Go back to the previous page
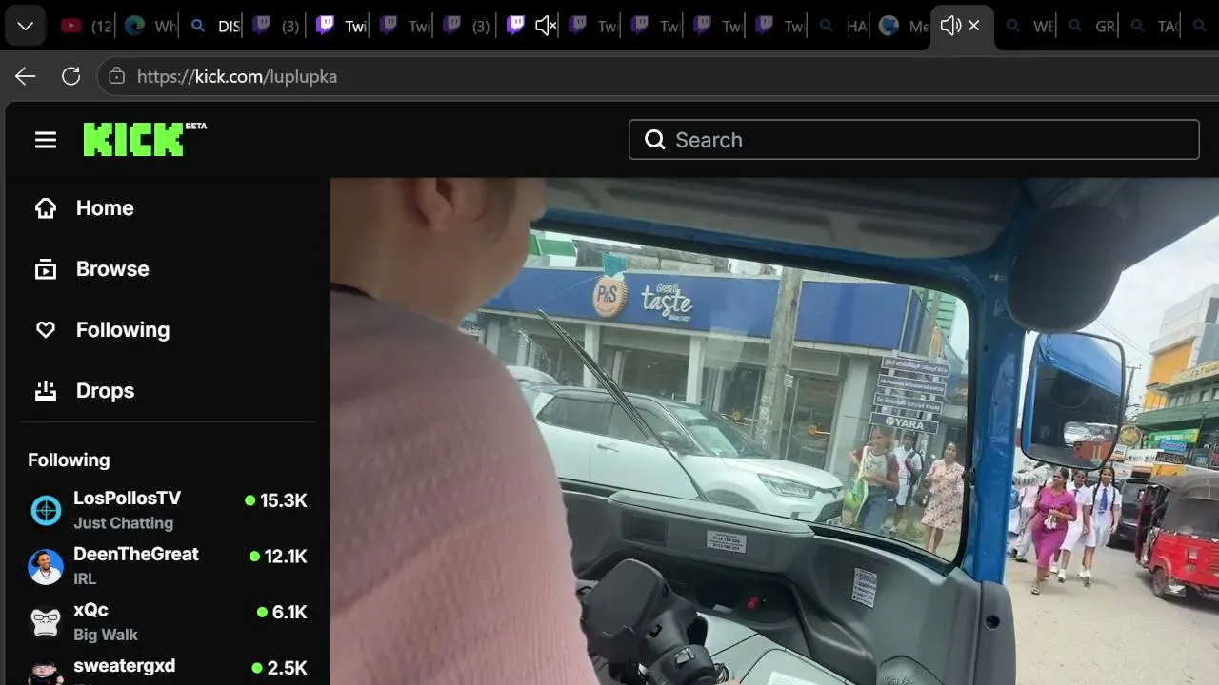 click(x=26, y=76)
